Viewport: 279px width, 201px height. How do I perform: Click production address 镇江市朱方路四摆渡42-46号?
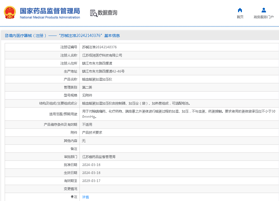coord(103,71)
